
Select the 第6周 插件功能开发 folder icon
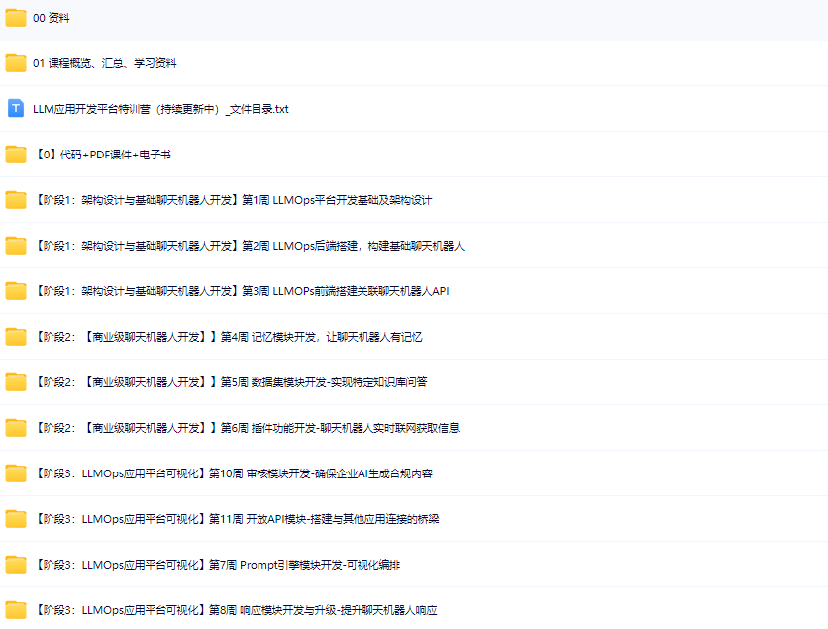point(16,428)
